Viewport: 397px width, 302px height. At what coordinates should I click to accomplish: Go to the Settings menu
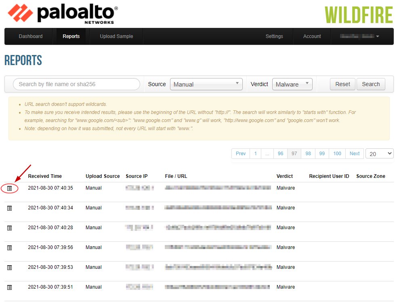click(x=274, y=36)
